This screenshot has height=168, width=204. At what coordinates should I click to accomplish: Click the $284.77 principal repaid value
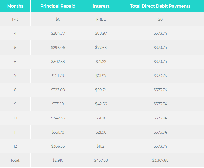pos(58,33)
